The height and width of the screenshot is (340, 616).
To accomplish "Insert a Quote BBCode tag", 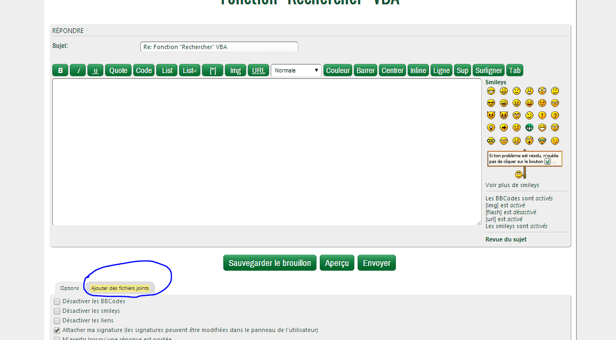I will (118, 70).
